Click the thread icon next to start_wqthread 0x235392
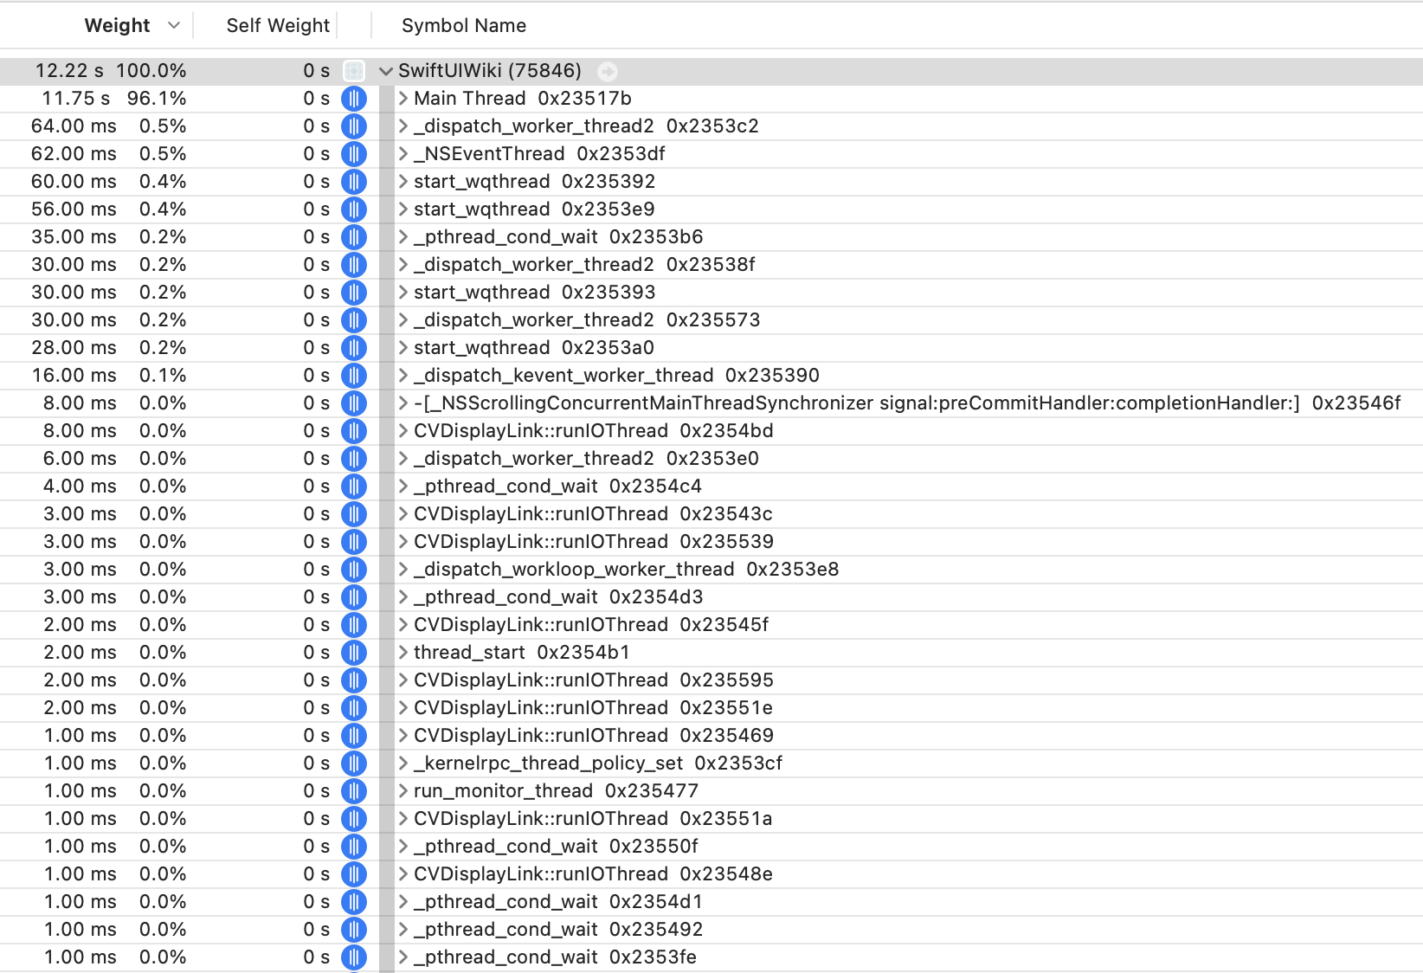 coord(353,182)
